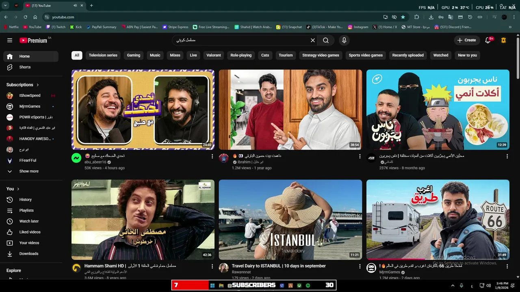
Task: Open the Twitch bookmark
Action: (56, 27)
